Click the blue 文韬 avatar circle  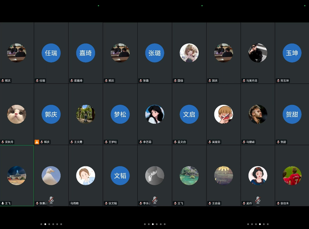tap(120, 176)
